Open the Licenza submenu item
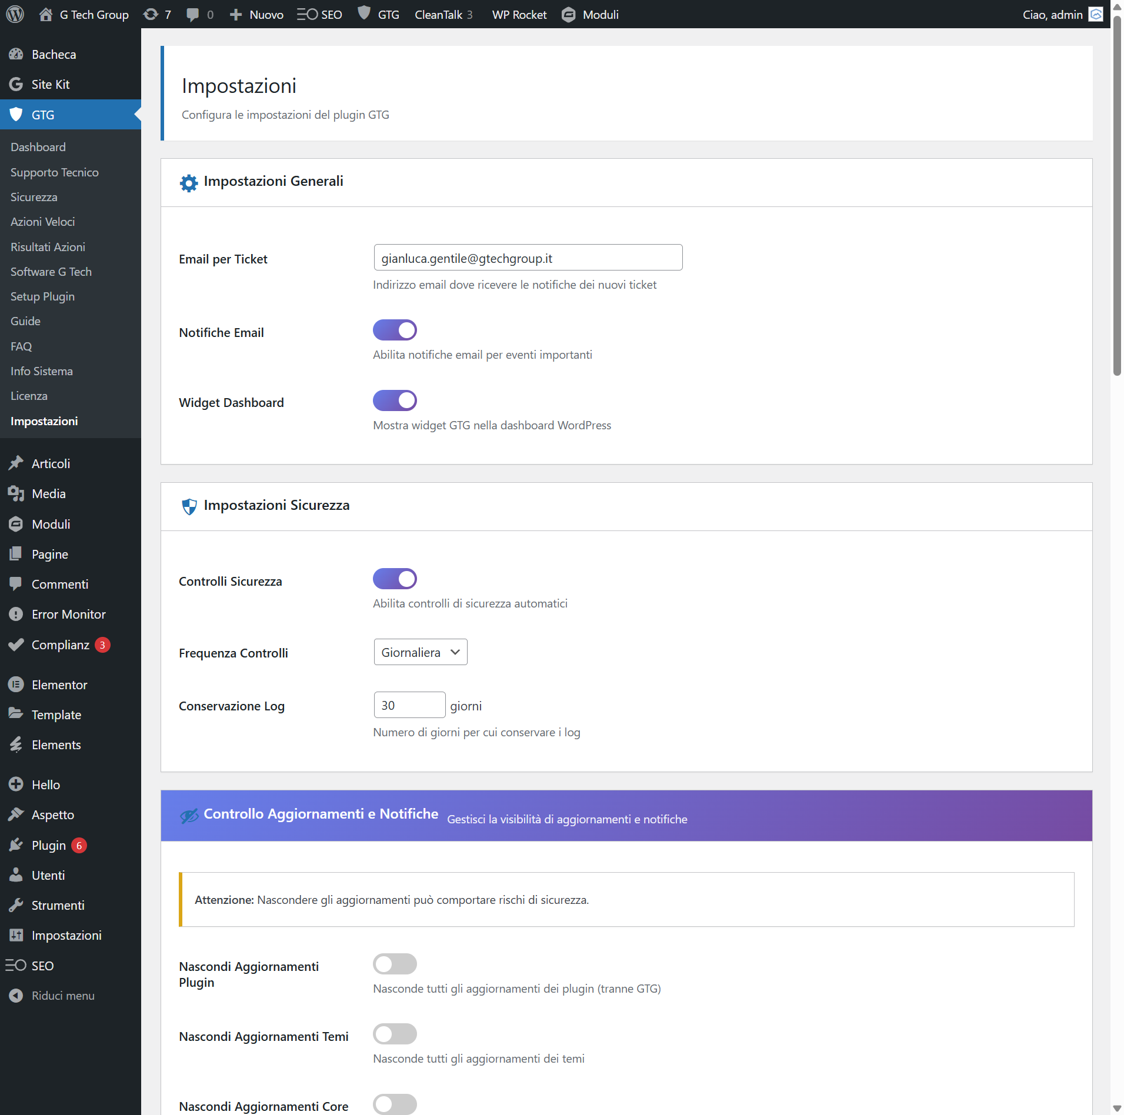 pyautogui.click(x=29, y=396)
